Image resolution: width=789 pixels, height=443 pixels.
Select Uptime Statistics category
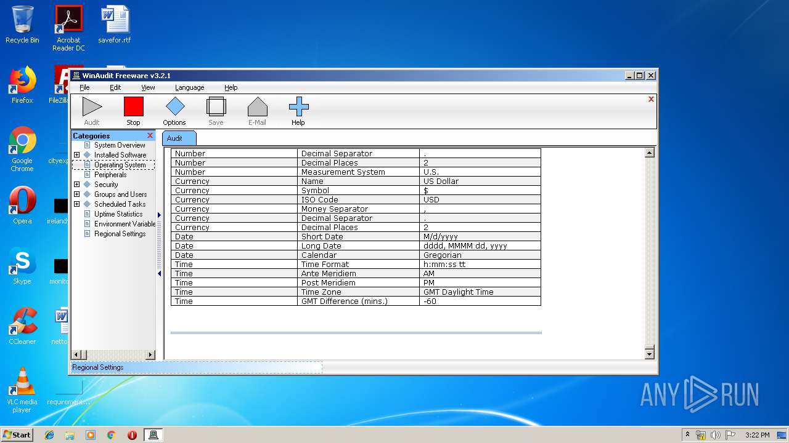coord(118,214)
